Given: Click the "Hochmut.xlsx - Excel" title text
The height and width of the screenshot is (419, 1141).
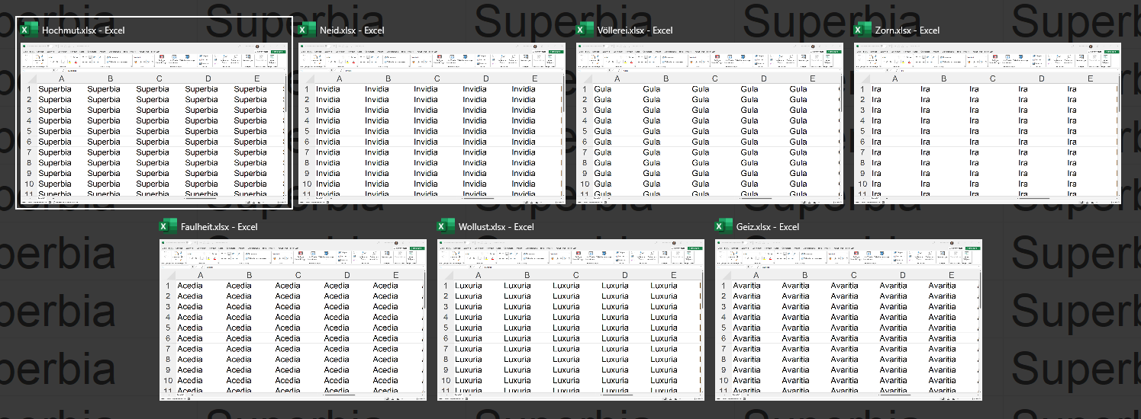Looking at the screenshot, I should (83, 30).
